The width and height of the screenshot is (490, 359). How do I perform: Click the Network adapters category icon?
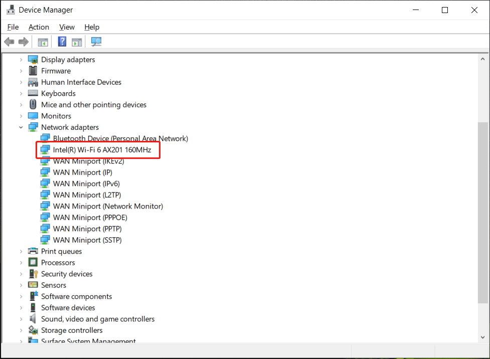click(33, 127)
